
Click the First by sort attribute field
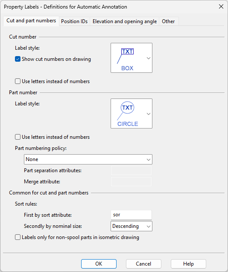(131, 215)
